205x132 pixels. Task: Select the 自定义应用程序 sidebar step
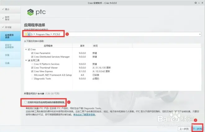[9, 46]
